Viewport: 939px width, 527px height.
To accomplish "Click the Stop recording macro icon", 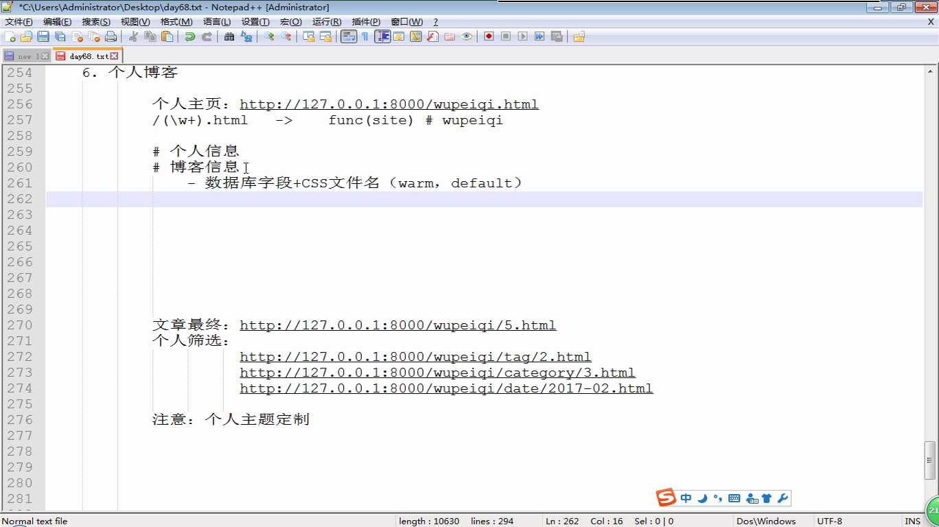I will [506, 37].
